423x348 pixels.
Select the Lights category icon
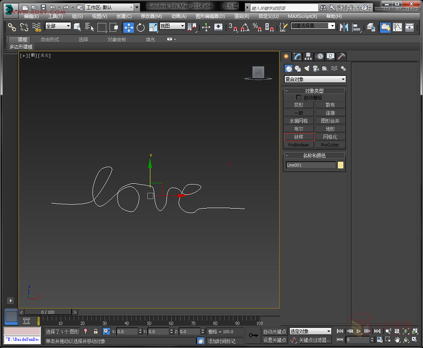click(x=307, y=69)
